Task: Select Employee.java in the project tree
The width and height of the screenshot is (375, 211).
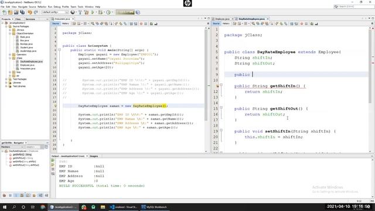Action: pos(27,65)
